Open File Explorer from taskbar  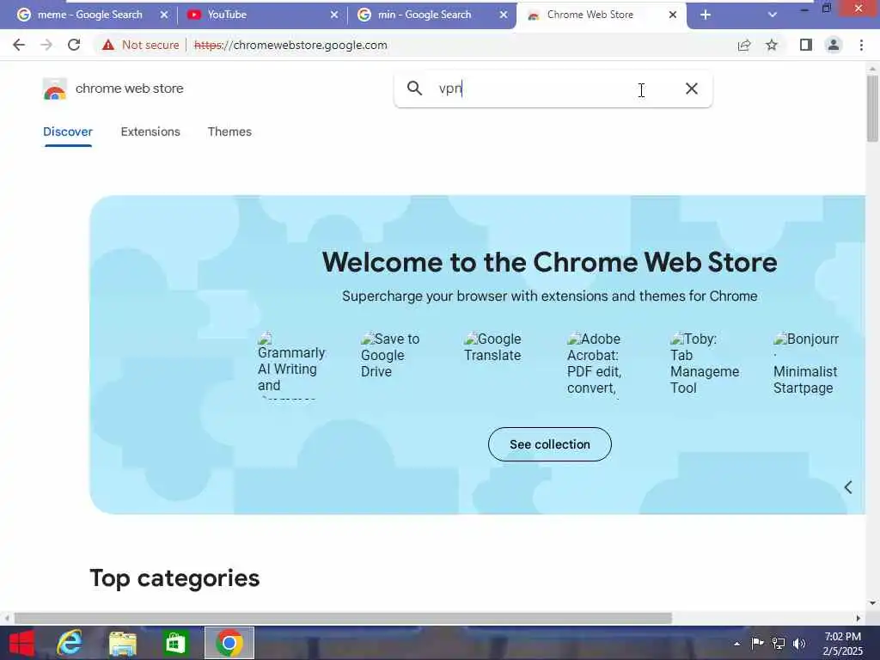click(x=122, y=643)
